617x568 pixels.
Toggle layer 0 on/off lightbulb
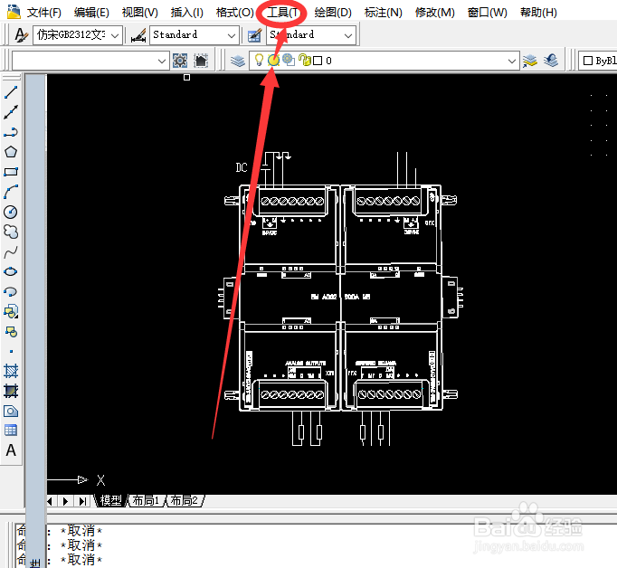(259, 61)
